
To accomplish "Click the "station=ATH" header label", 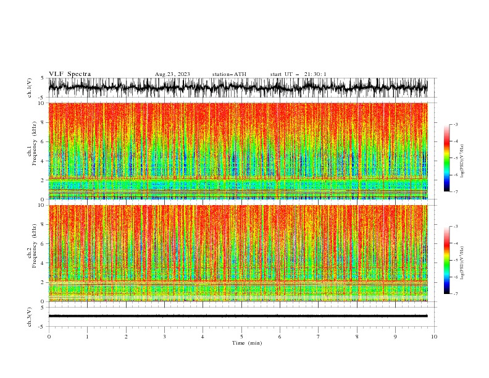I will point(229,74).
